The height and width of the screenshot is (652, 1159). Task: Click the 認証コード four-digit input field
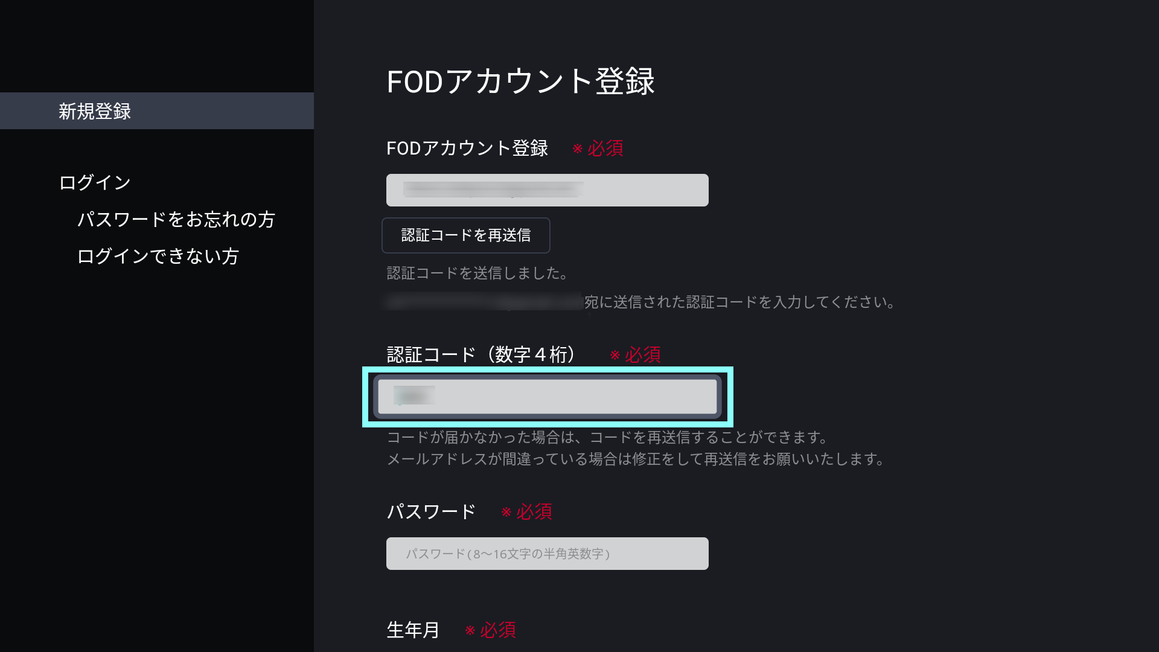coord(547,397)
